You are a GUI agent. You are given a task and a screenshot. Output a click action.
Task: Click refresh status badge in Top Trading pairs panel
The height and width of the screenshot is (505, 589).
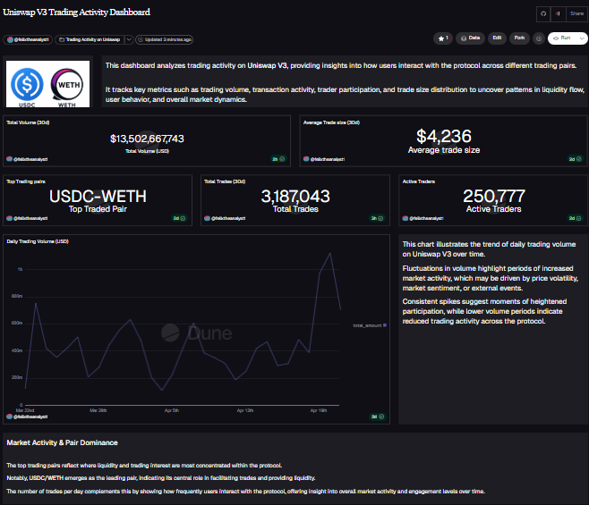pos(179,218)
